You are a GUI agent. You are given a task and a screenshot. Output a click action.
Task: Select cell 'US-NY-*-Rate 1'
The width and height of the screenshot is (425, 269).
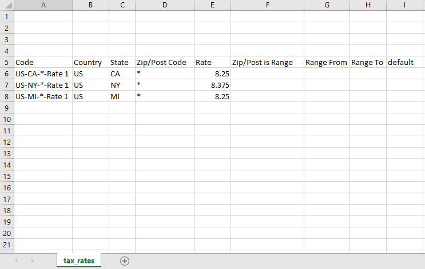click(43, 85)
